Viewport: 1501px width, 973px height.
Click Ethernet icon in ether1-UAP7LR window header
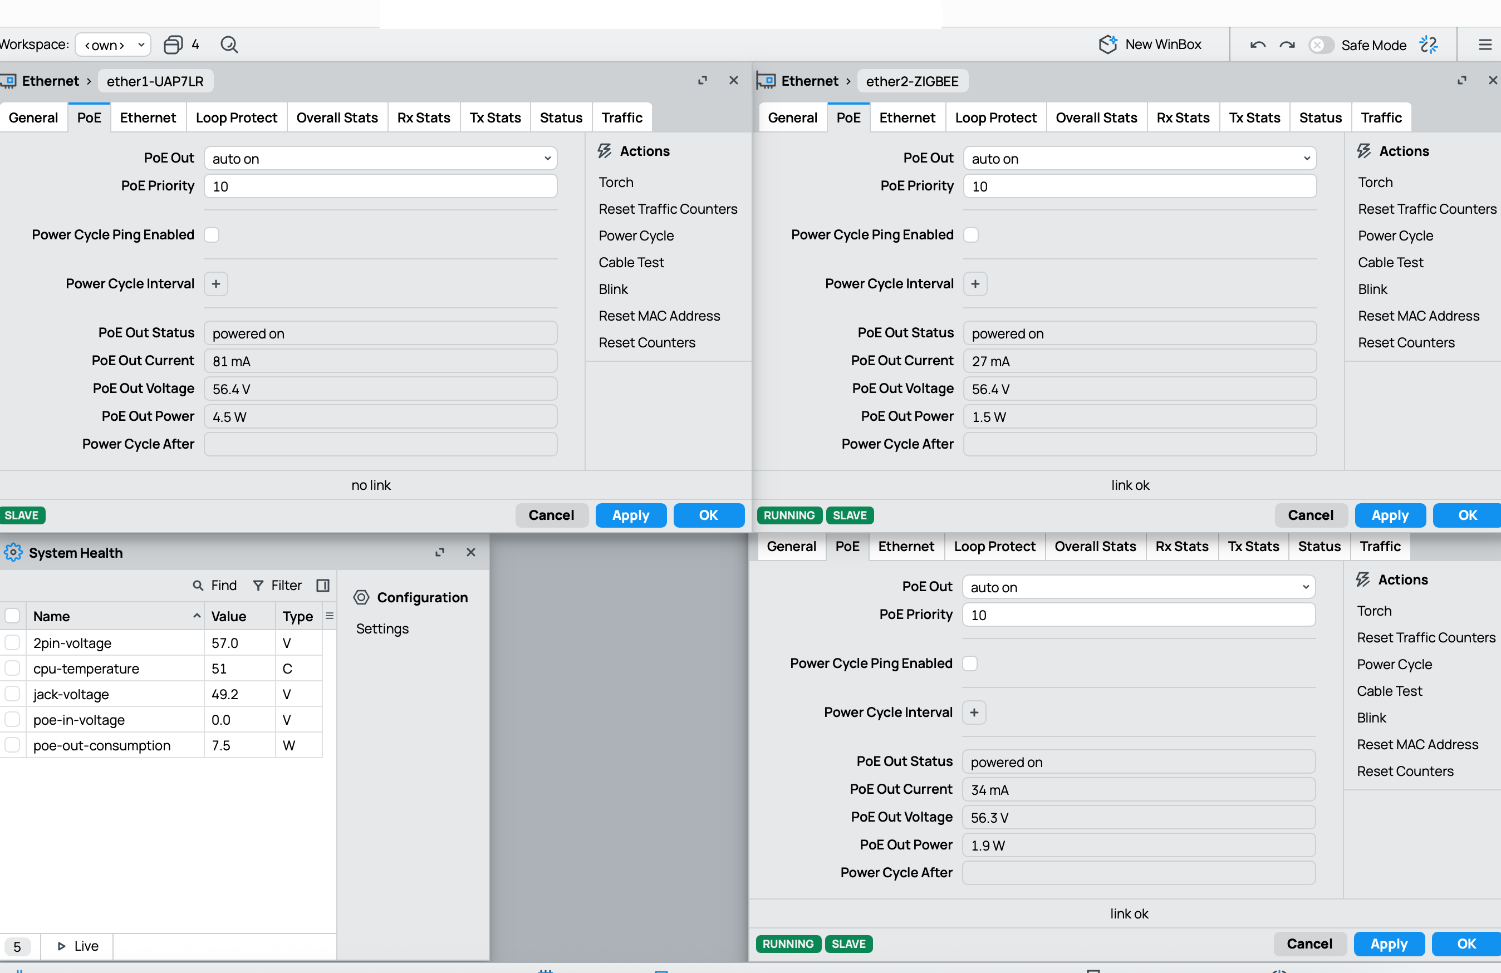click(9, 81)
